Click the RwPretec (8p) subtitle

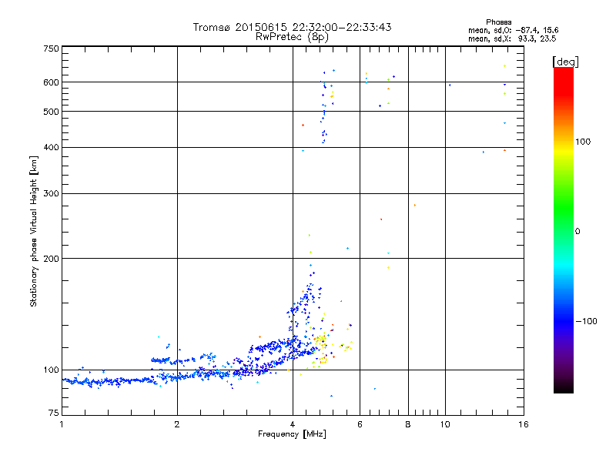292,37
